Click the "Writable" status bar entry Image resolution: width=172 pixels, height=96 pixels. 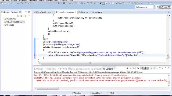(77, 93)
